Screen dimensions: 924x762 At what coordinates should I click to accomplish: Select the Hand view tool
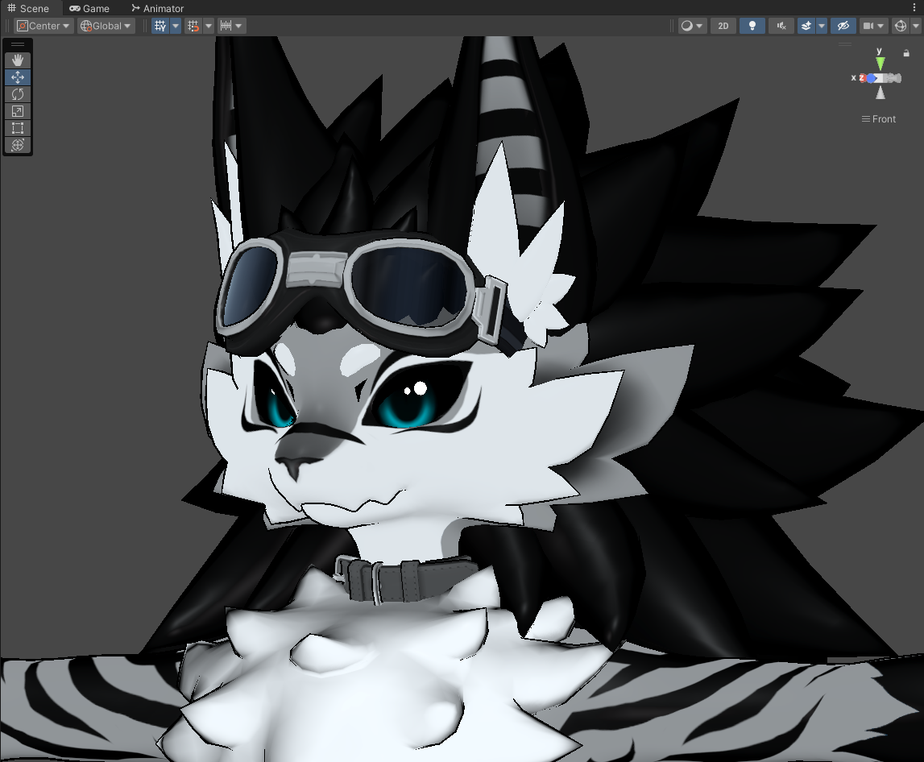click(x=18, y=60)
